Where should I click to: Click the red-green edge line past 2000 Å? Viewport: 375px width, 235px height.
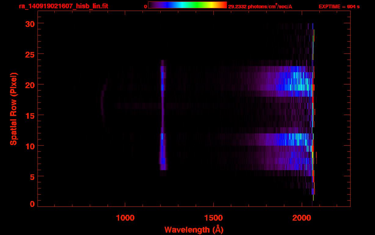[313, 112]
